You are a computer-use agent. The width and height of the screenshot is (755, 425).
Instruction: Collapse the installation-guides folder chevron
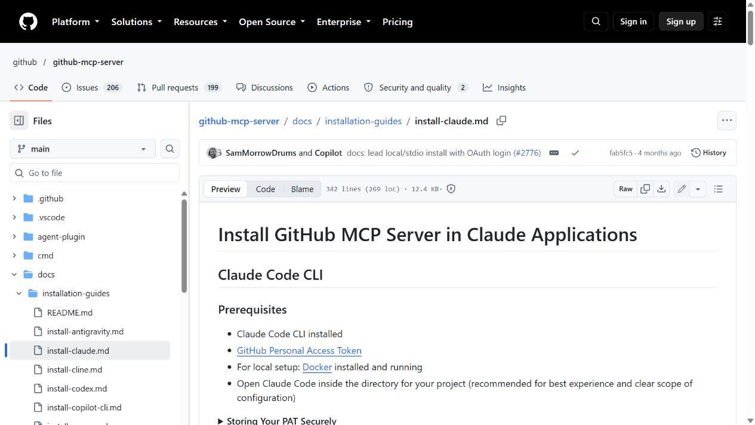19,293
